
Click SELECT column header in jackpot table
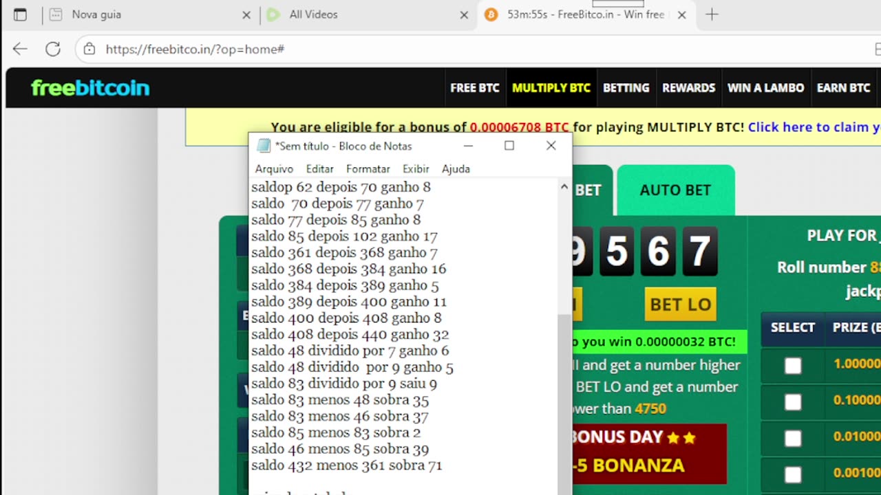click(x=793, y=327)
